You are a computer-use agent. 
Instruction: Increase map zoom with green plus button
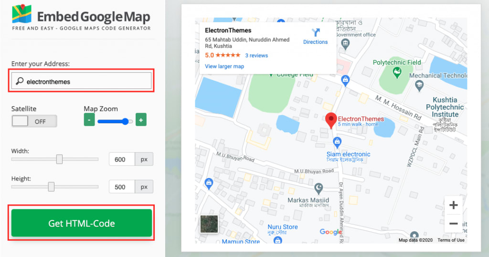tap(141, 119)
